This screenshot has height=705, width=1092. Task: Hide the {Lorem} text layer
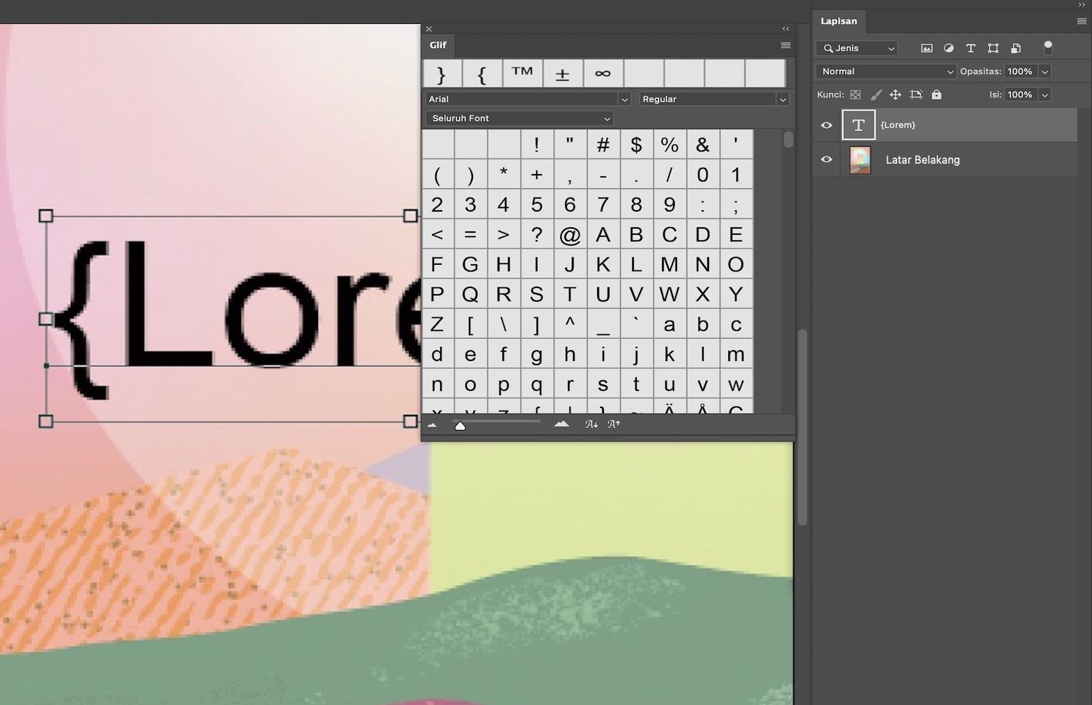tap(826, 125)
